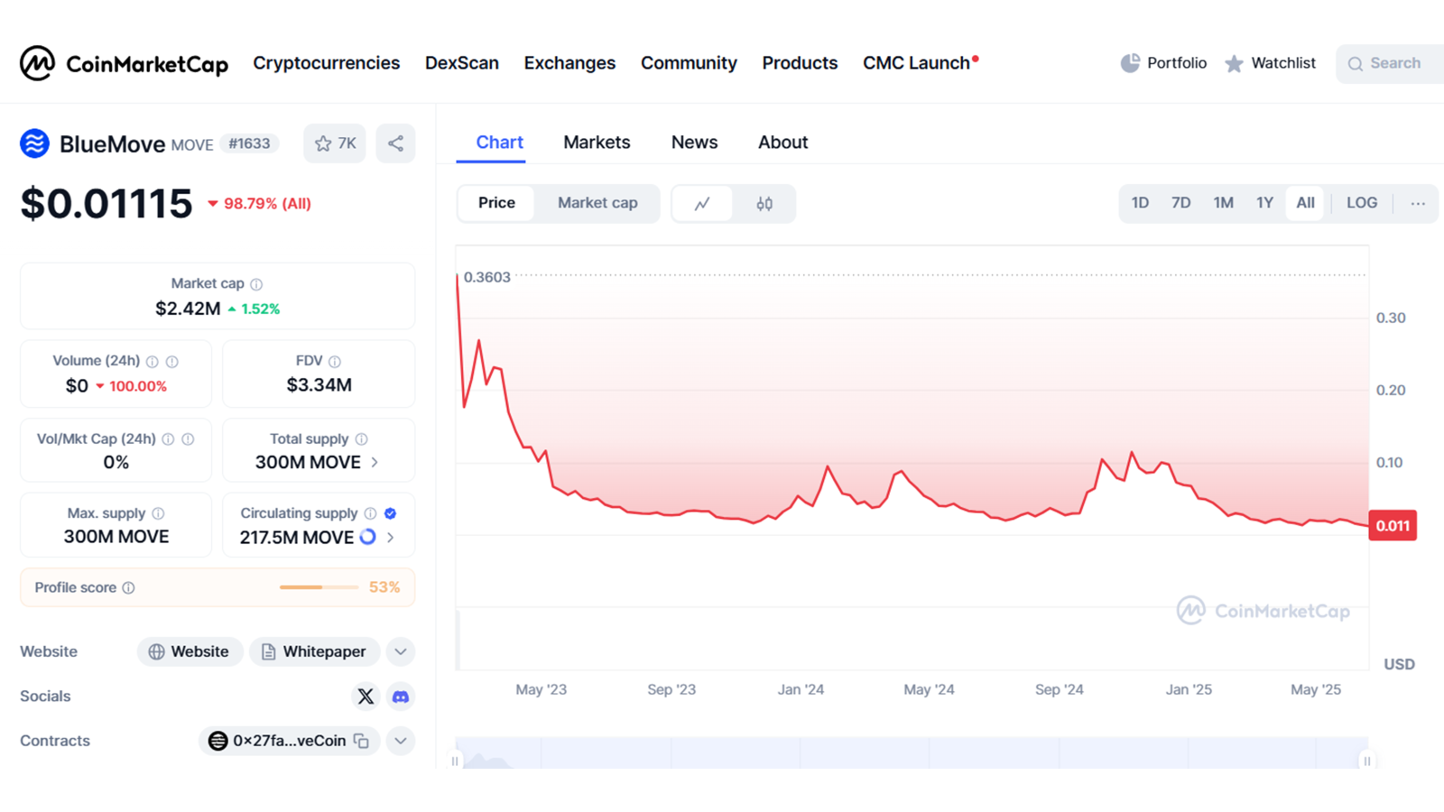Focus the Search input field
Image resolution: width=1444 pixels, height=812 pixels.
point(1390,64)
